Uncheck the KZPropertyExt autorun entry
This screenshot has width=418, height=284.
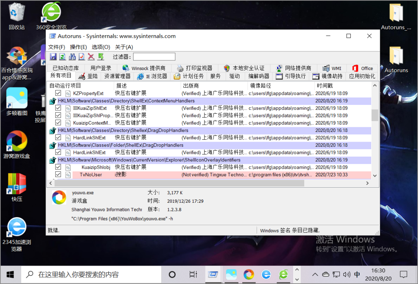58,93
